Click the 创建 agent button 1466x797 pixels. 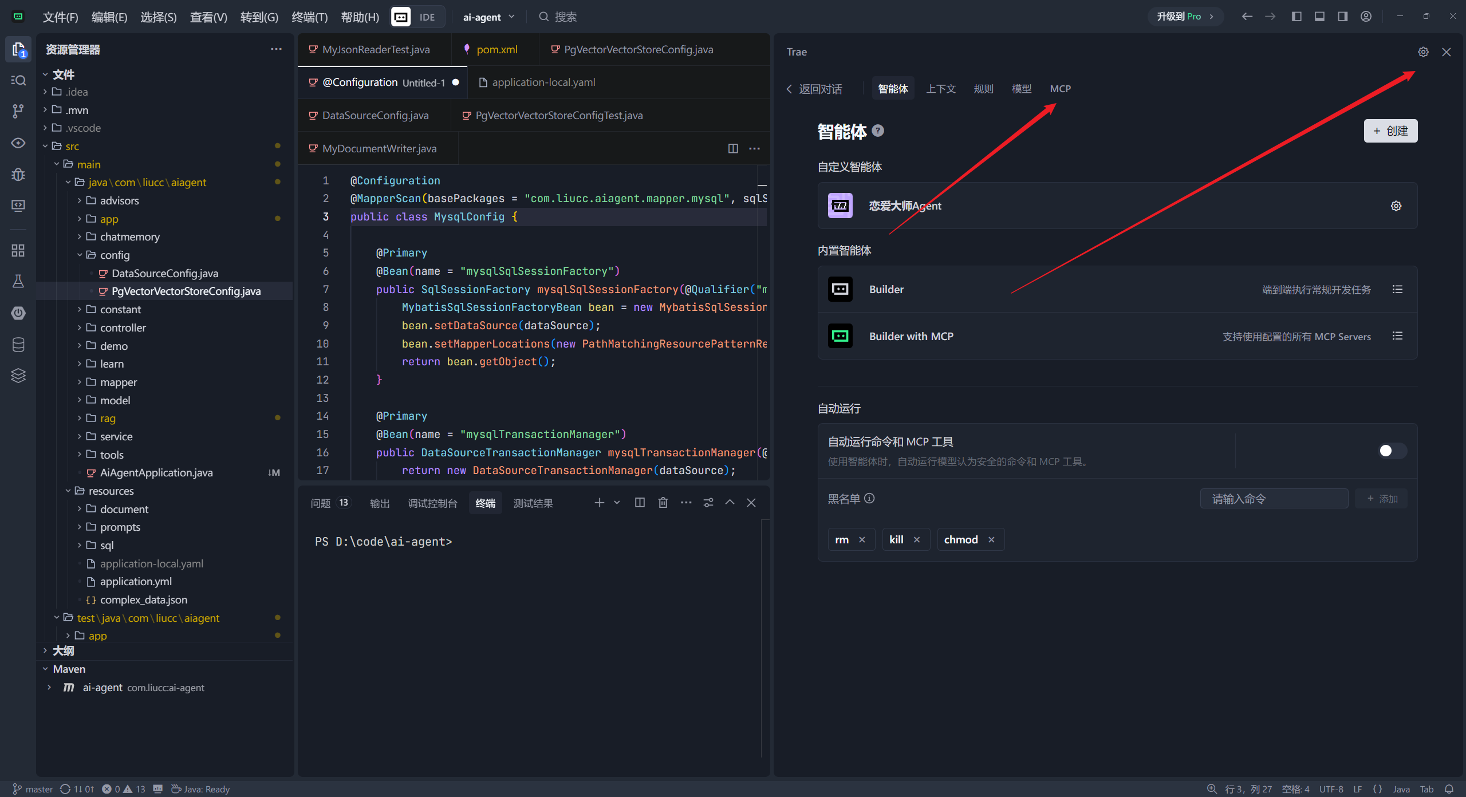(1390, 131)
